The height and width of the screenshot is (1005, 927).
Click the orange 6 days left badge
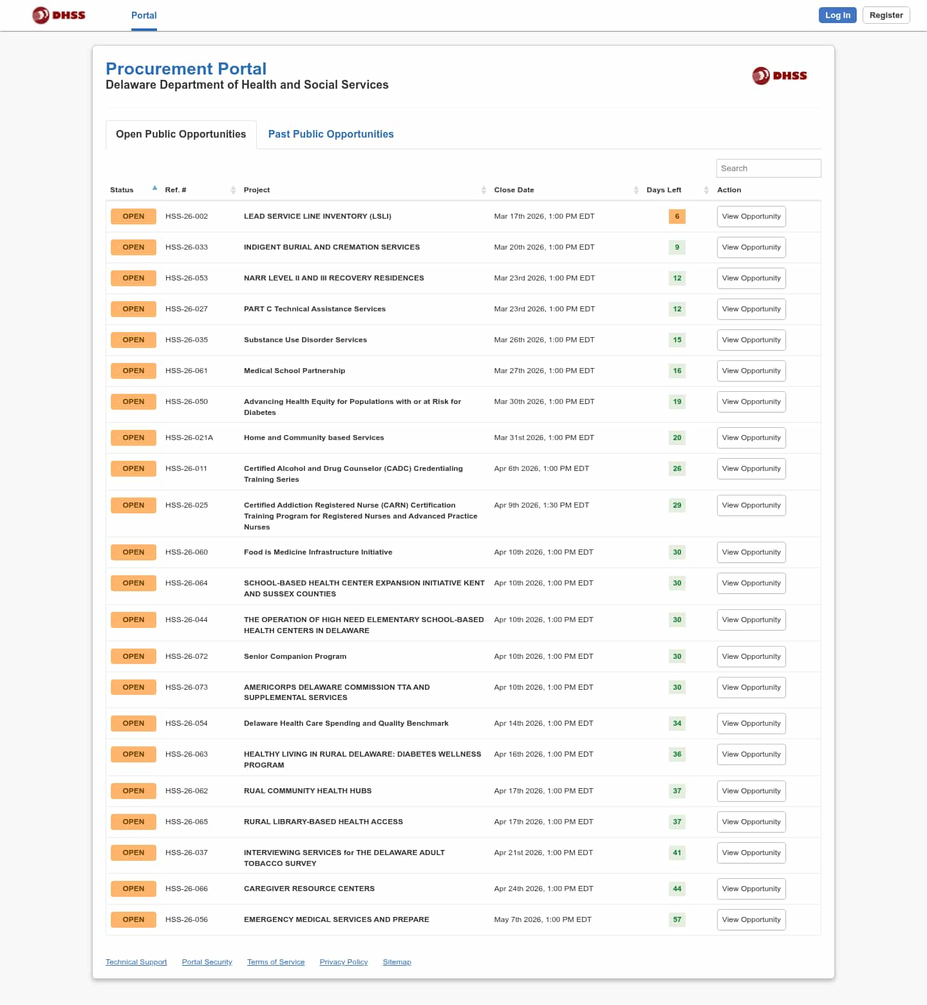(x=677, y=217)
